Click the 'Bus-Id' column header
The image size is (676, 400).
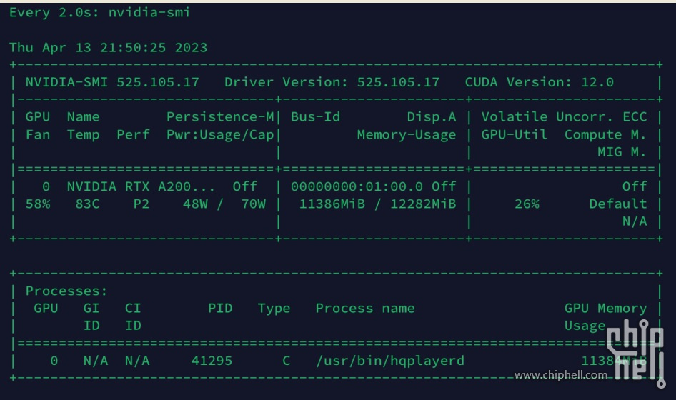pos(316,117)
